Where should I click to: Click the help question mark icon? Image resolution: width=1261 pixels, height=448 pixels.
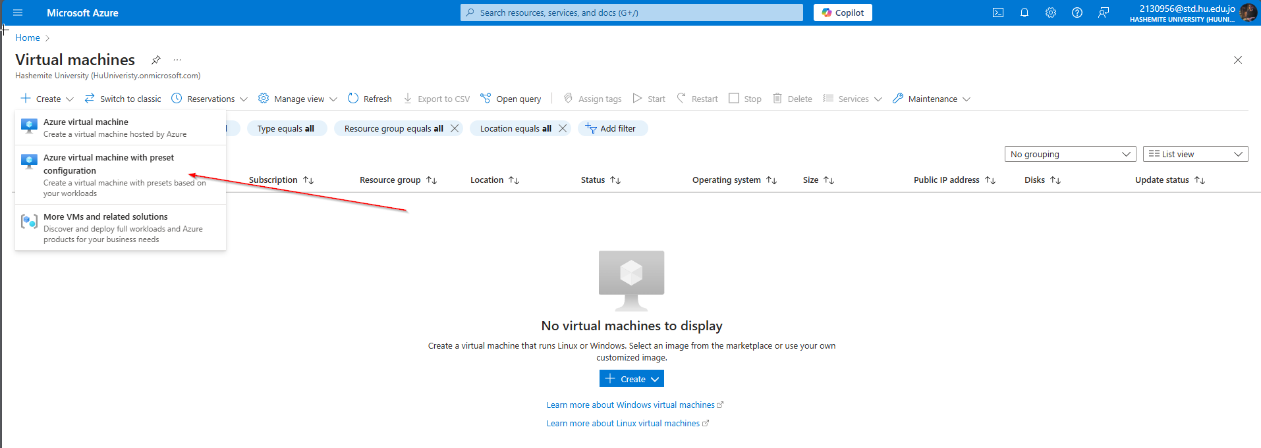tap(1077, 12)
